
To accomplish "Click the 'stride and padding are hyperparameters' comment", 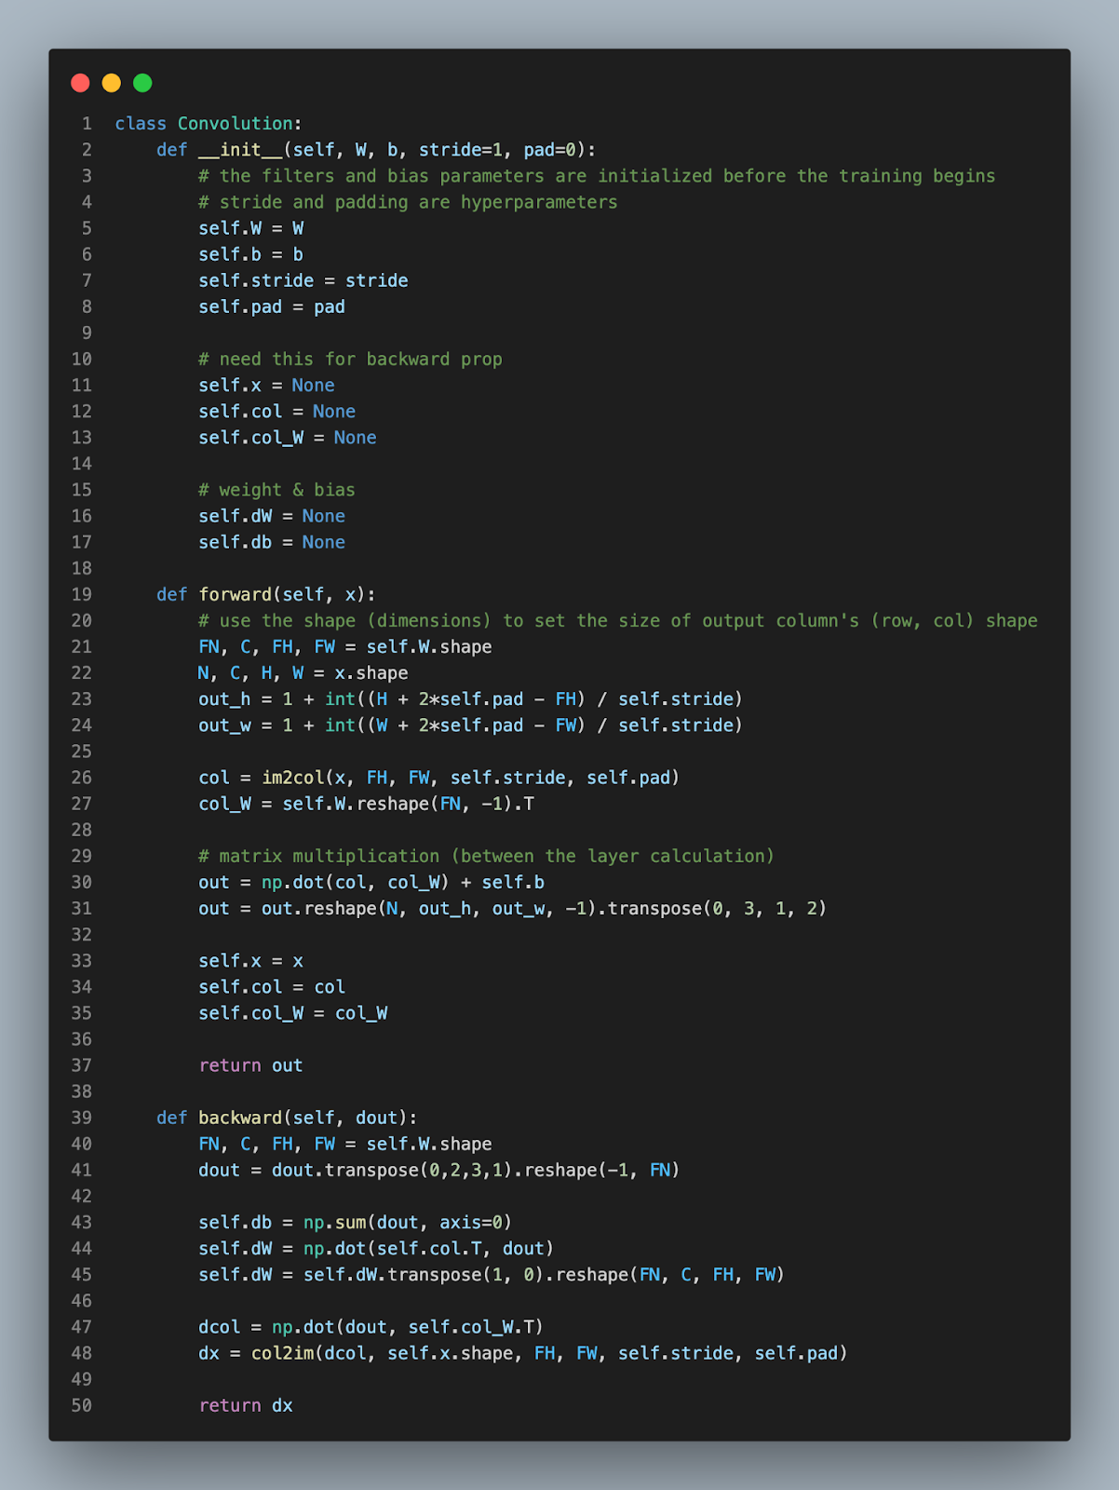I will [408, 202].
